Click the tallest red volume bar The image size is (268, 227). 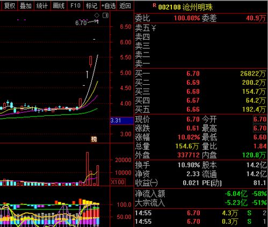pyautogui.click(x=87, y=169)
